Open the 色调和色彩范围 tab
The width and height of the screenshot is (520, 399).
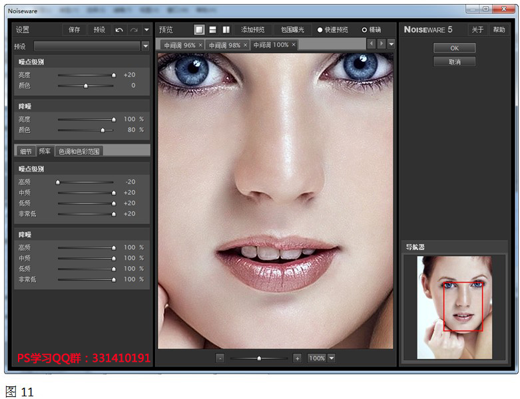[x=79, y=152]
